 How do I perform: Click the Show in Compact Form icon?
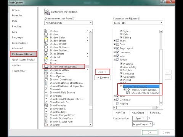46,115
